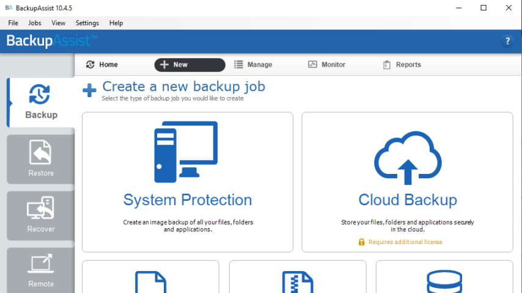Open the Monitor tab
This screenshot has height=293, width=522.
(326, 65)
